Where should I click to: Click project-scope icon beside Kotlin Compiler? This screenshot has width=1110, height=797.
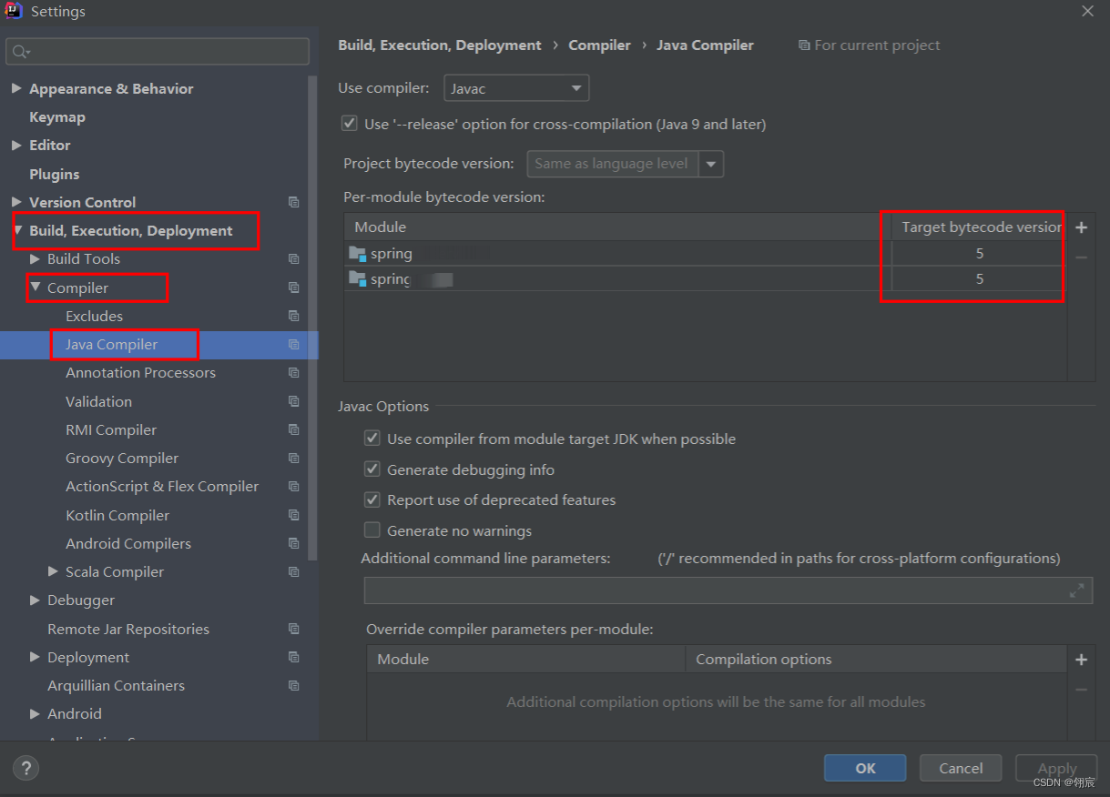[x=293, y=515]
